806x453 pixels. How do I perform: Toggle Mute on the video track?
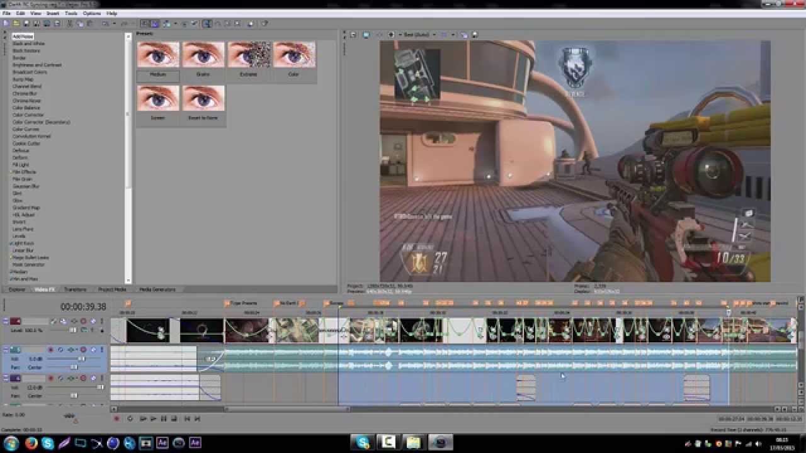(x=83, y=321)
